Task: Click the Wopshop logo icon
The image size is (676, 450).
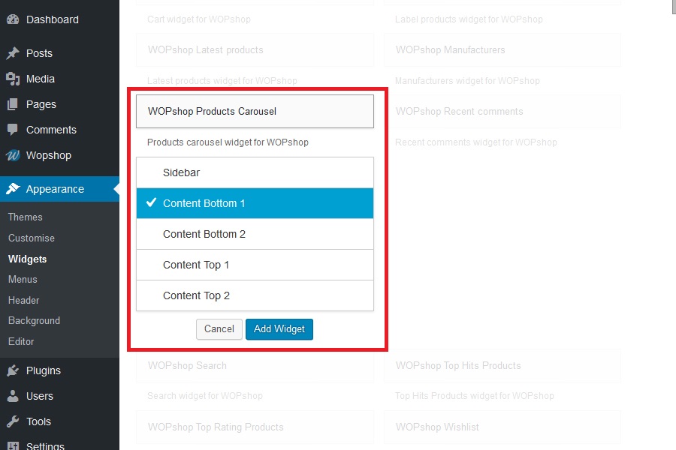Action: click(13, 155)
